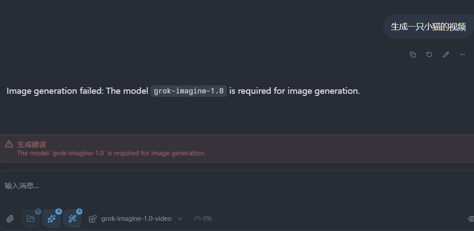Click the grok-imagine-1.0 inline code tag

click(189, 91)
